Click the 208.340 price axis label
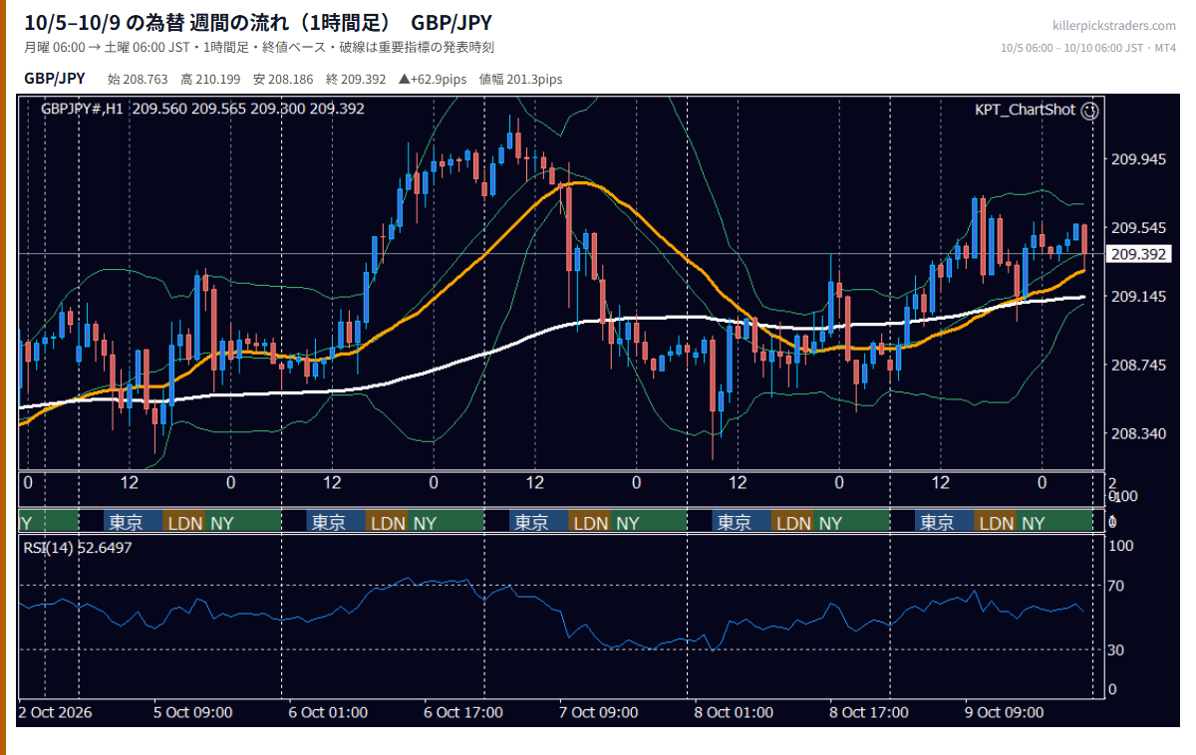Image resolution: width=1196 pixels, height=755 pixels. pyautogui.click(x=1138, y=434)
